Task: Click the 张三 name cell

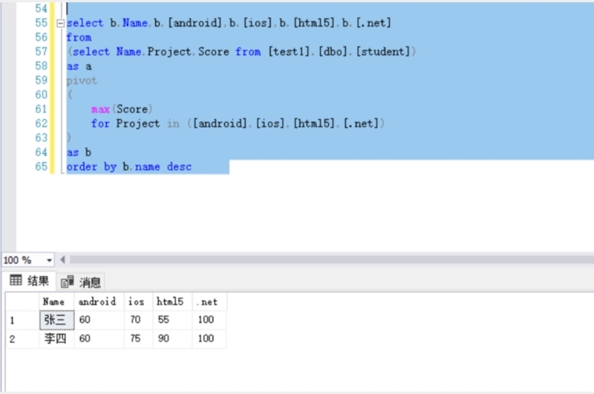Action: (56, 320)
